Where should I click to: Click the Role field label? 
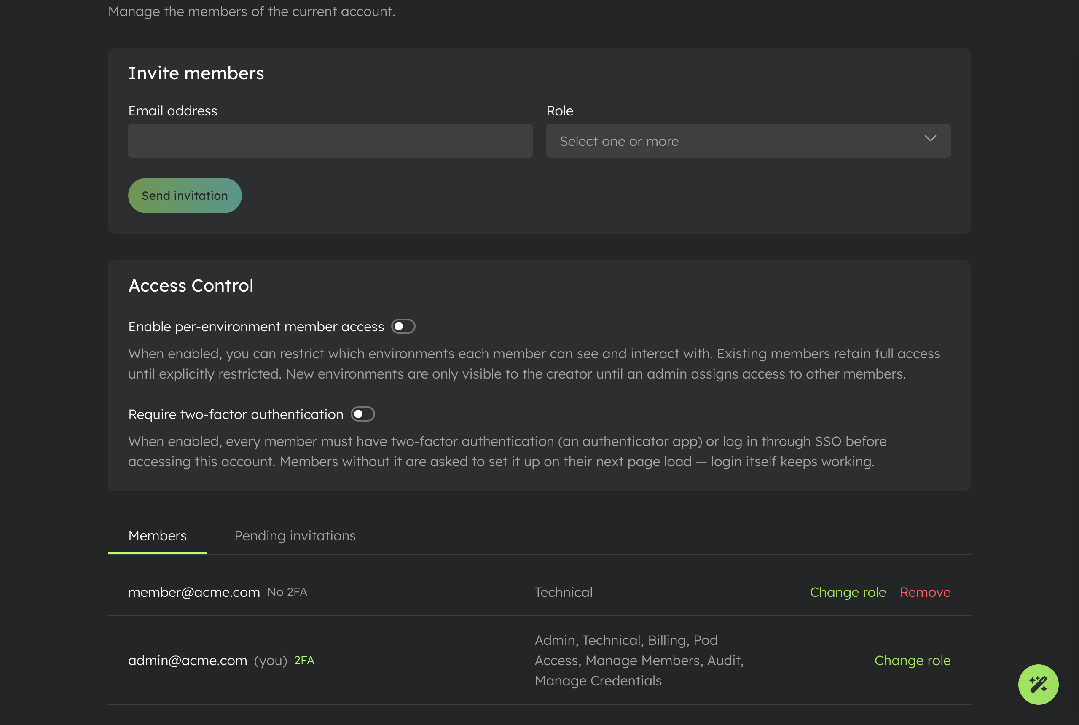[x=559, y=111]
